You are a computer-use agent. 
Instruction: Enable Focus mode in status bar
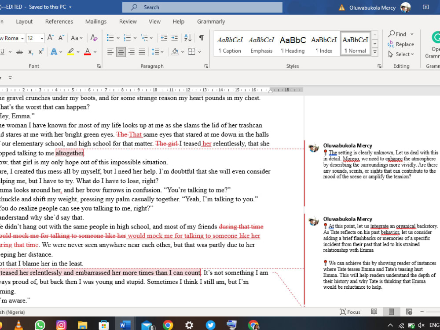click(350, 312)
